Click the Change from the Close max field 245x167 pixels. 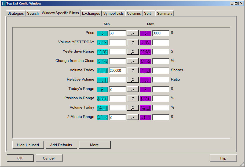click(161, 61)
